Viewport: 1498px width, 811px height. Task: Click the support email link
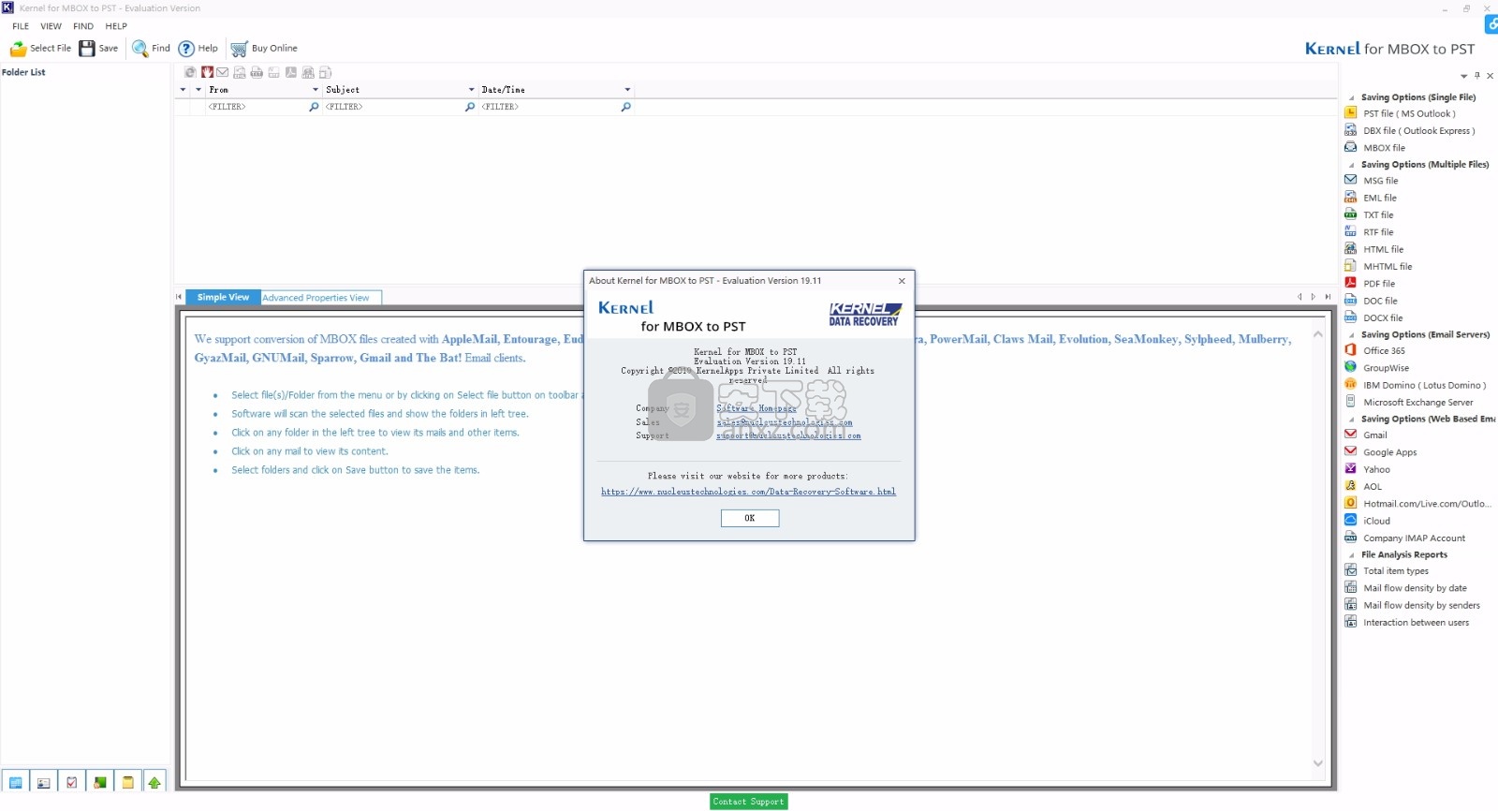click(788, 435)
